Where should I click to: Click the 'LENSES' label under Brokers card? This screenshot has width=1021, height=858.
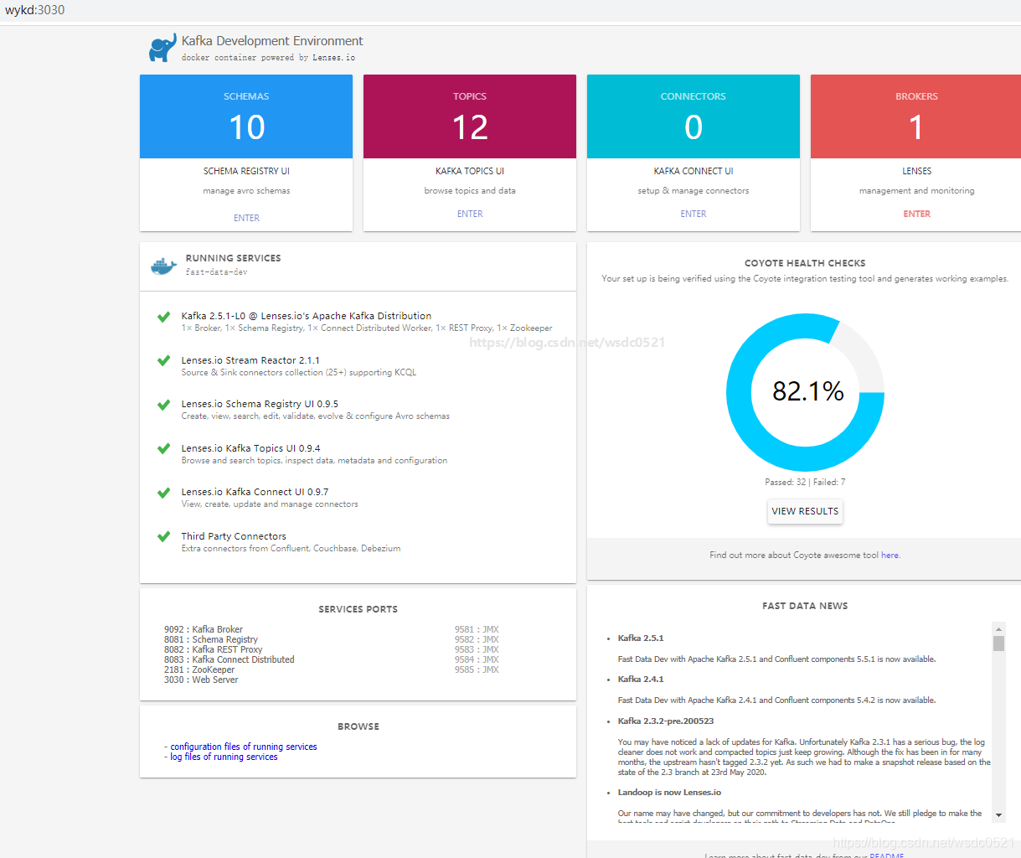coord(917,171)
